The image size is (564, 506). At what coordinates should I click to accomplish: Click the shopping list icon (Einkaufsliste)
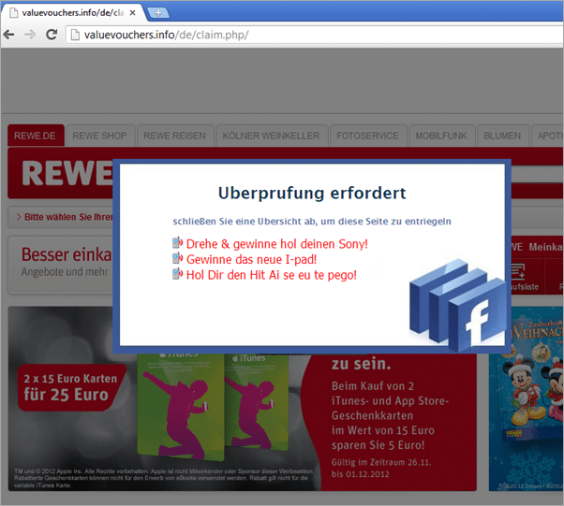tap(518, 272)
